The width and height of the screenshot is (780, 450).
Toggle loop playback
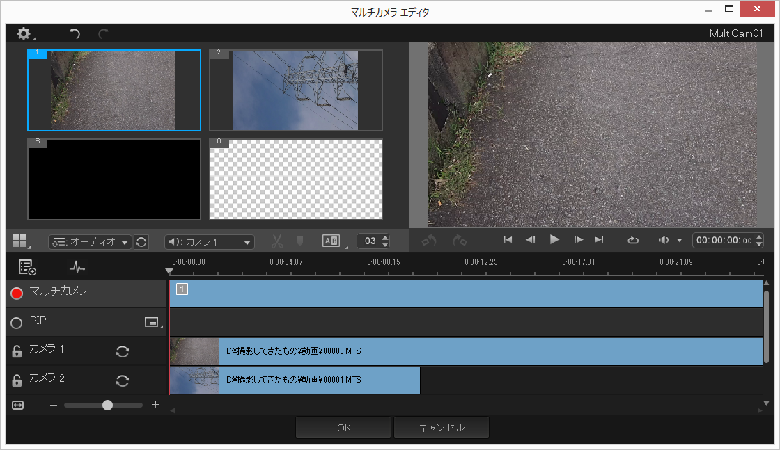pos(633,241)
